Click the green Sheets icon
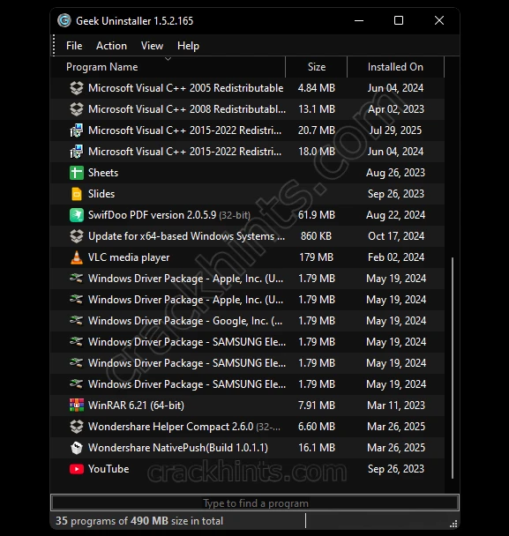The width and height of the screenshot is (509, 536). tap(77, 173)
